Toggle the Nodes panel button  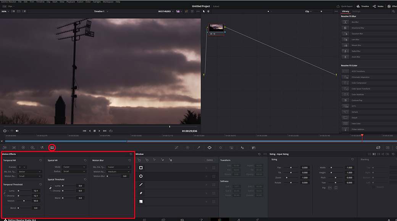[x=378, y=6]
